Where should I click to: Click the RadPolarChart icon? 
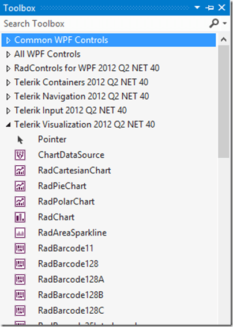[20, 201]
